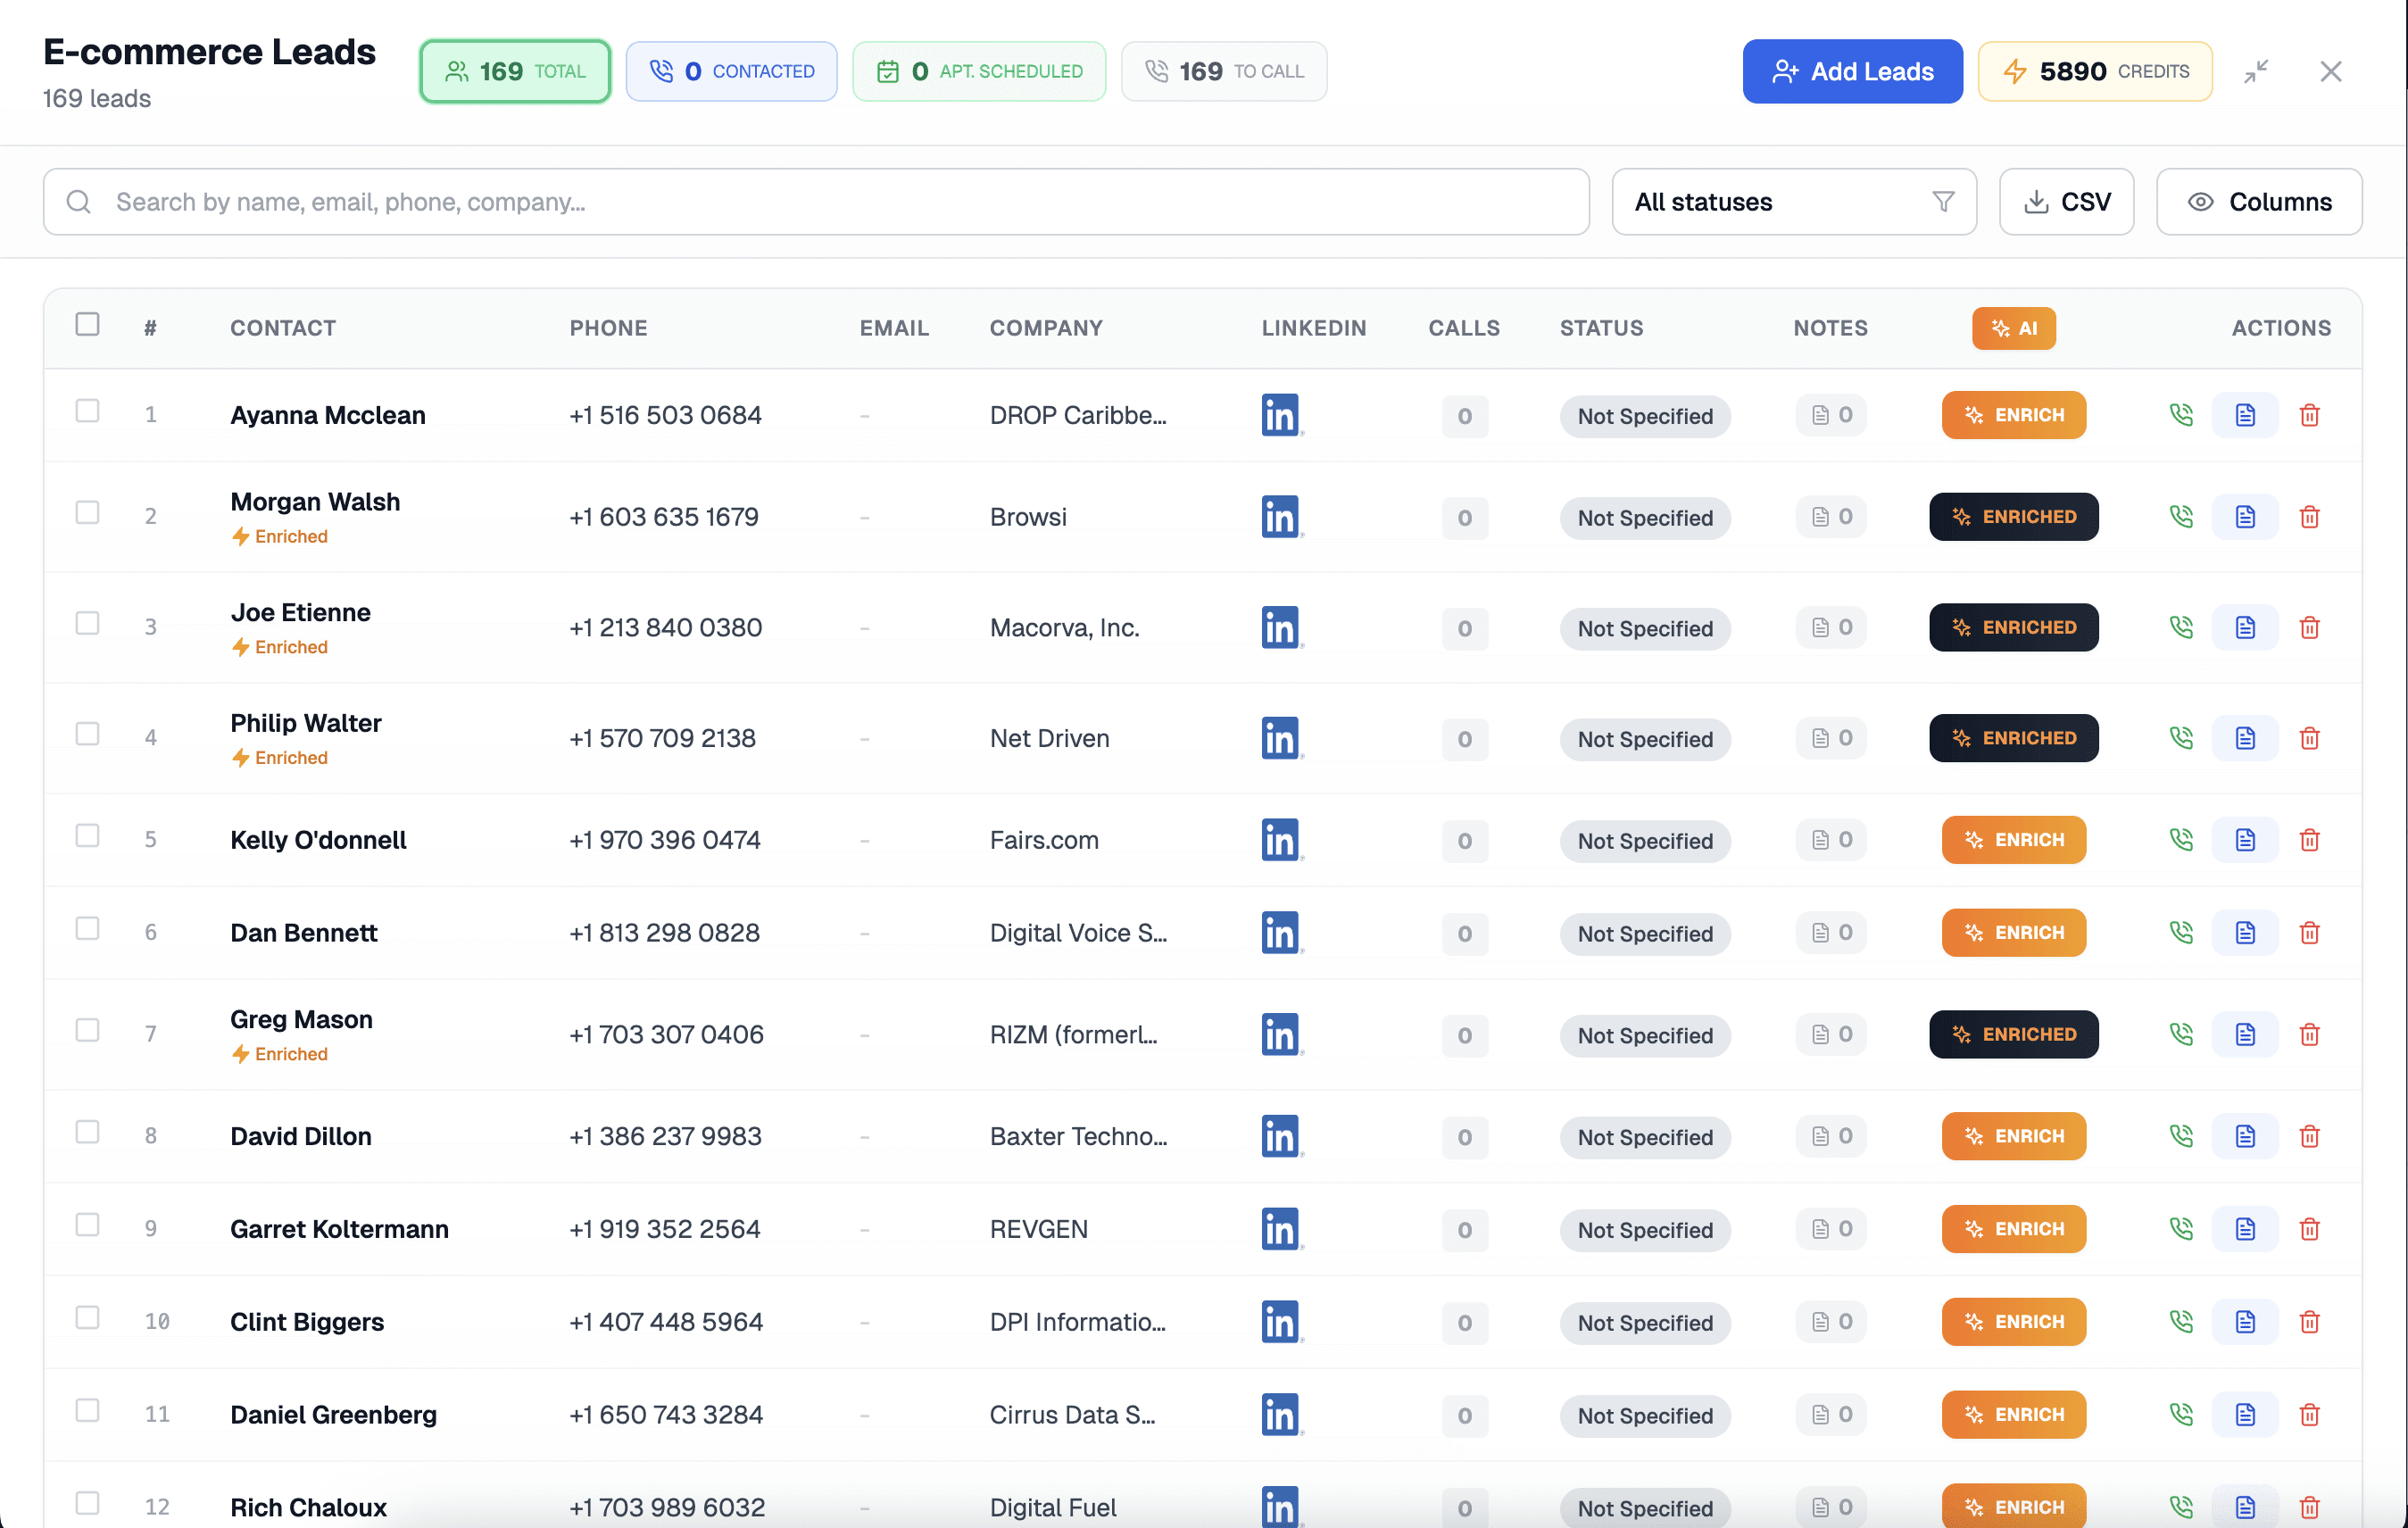Tick the row checkbox for Clint Biggers
2408x1528 pixels.
[x=88, y=1318]
